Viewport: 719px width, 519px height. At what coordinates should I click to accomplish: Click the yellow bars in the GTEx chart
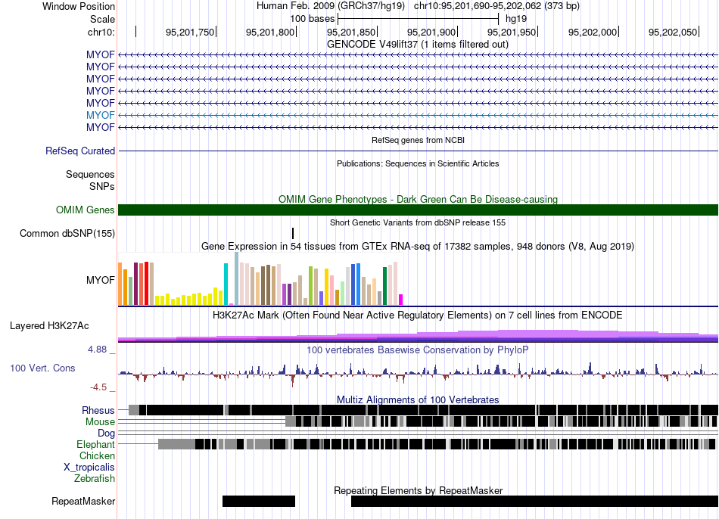point(189,297)
